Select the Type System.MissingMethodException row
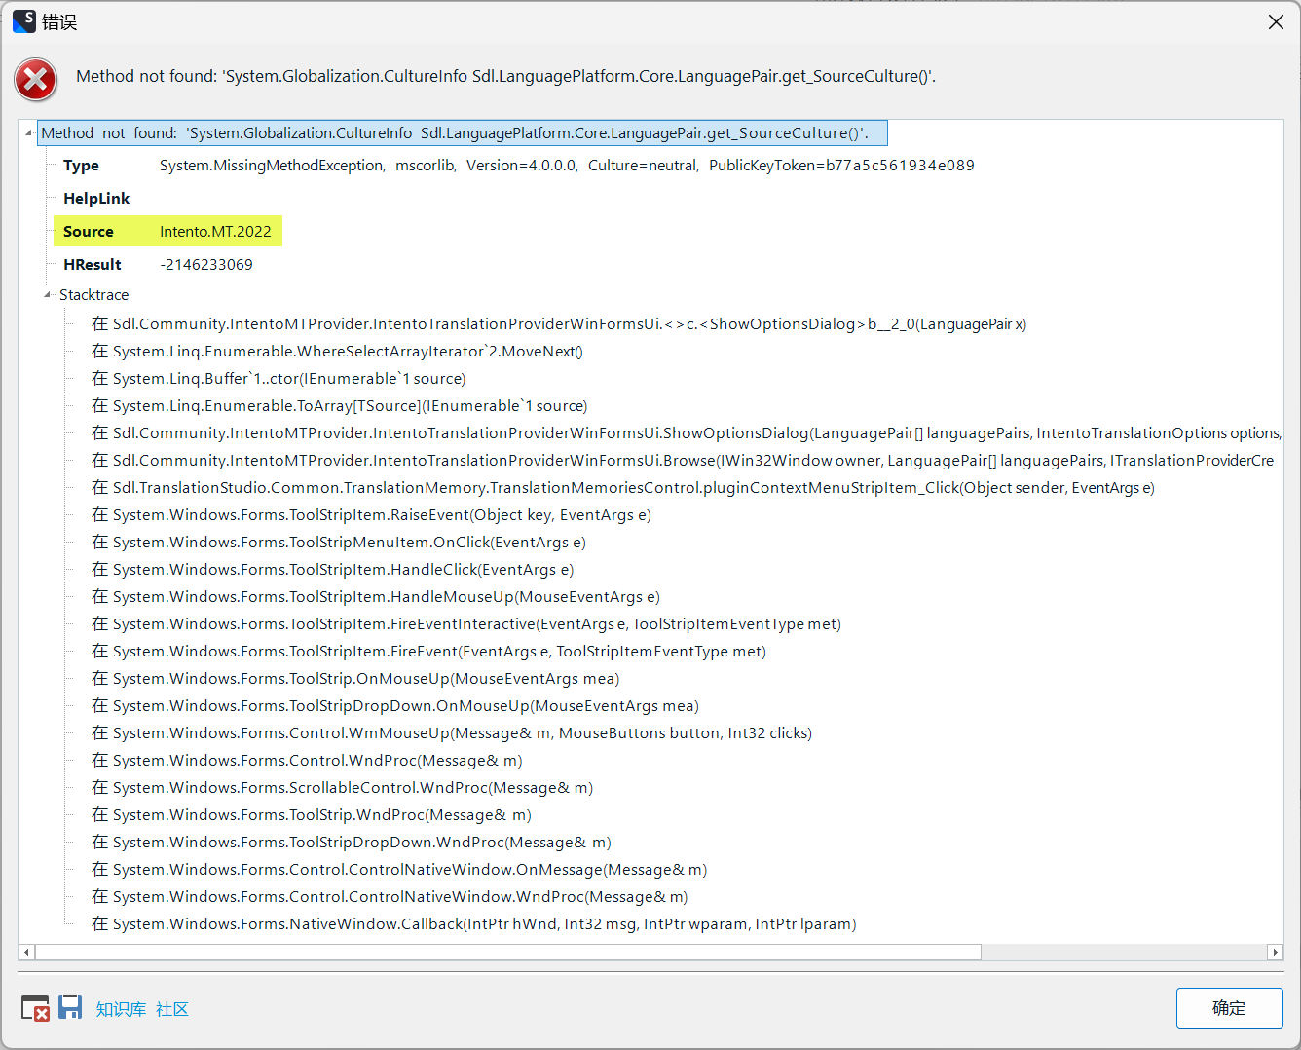 click(x=518, y=166)
